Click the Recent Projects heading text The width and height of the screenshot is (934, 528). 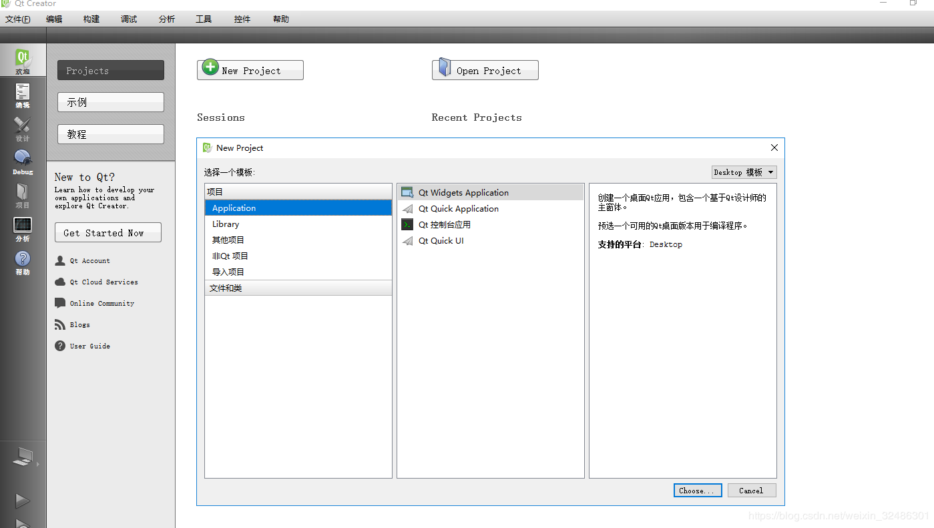[477, 117]
